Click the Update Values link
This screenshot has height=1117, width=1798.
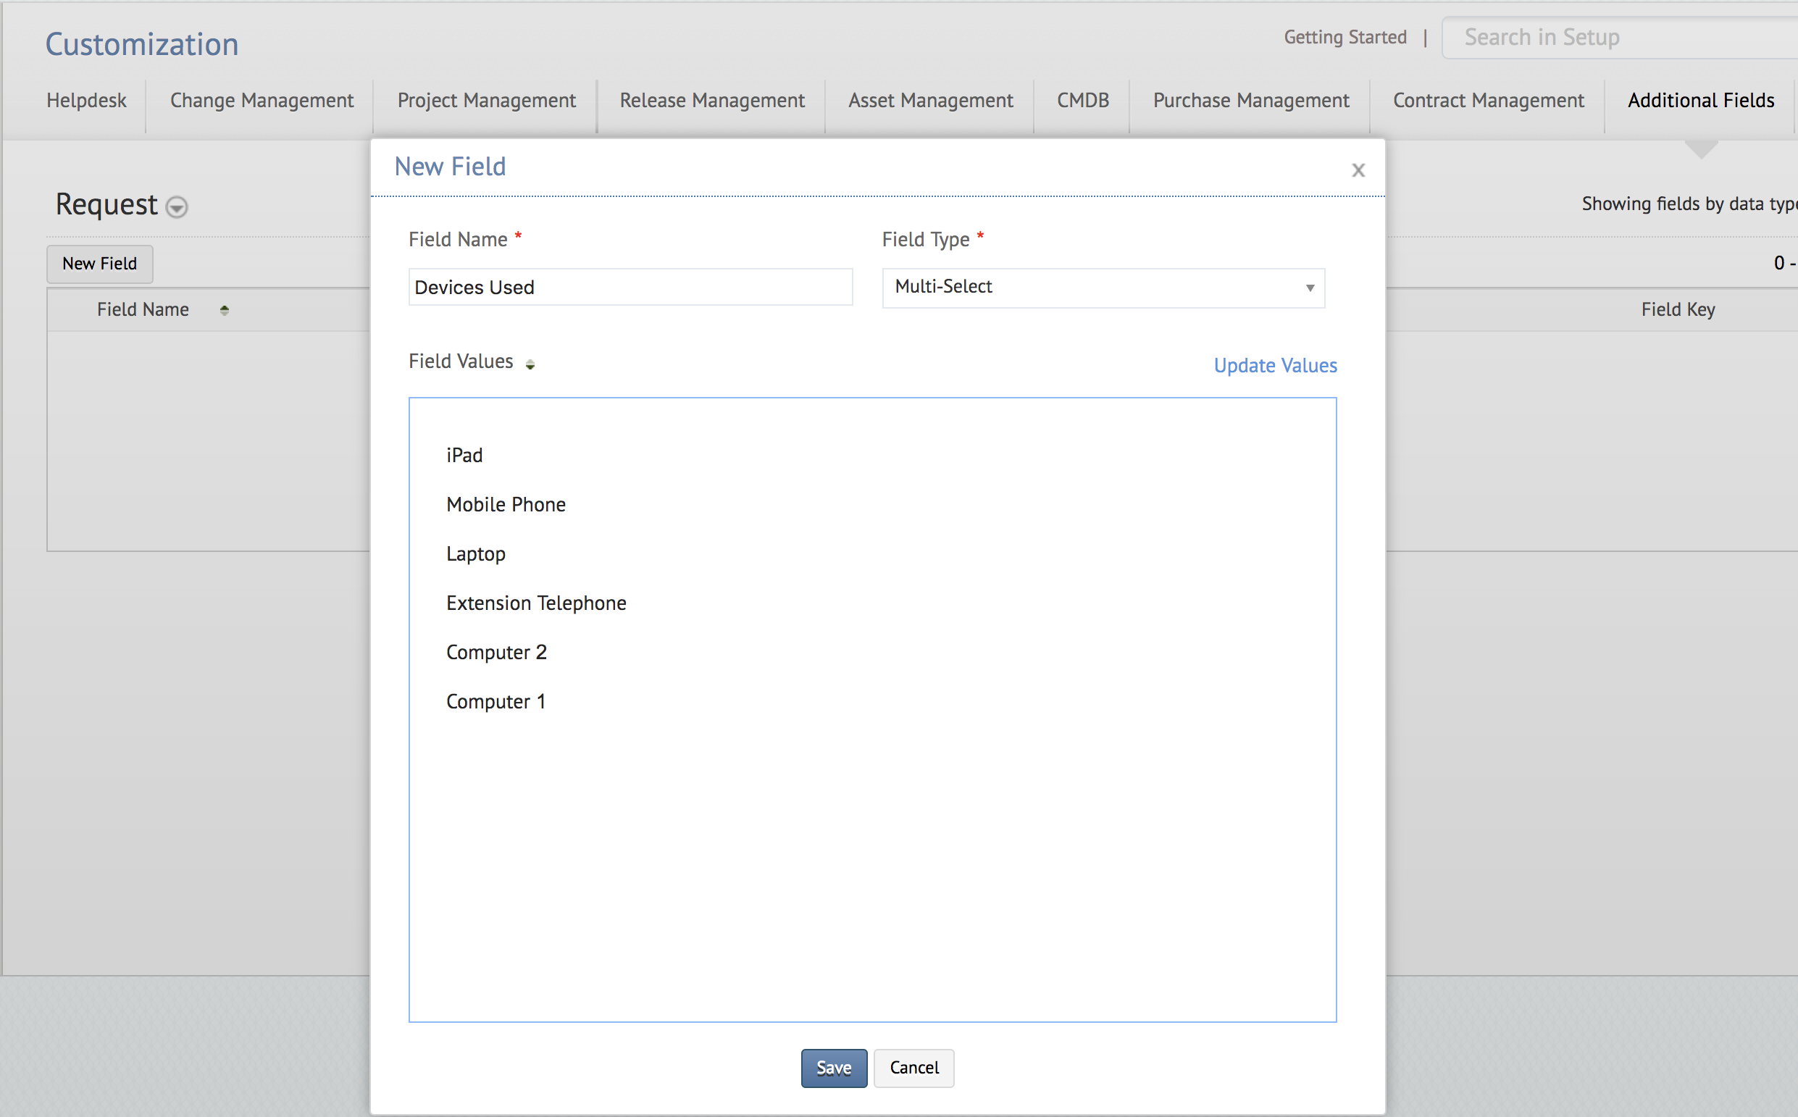click(x=1275, y=365)
